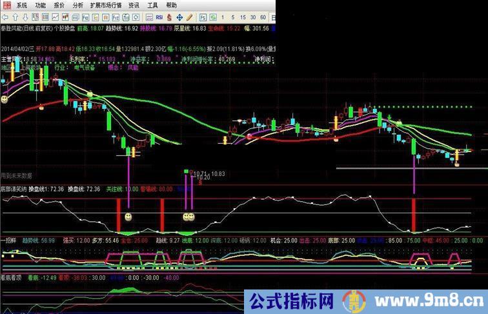This screenshot has height=314, width=488.
Task: Click the red dollar sign icon
Action: pyautogui.click(x=169, y=17)
